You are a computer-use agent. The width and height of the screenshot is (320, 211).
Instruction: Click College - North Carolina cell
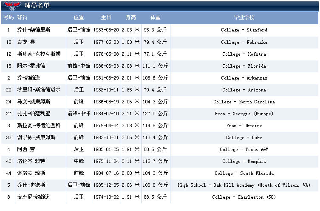click(244, 102)
